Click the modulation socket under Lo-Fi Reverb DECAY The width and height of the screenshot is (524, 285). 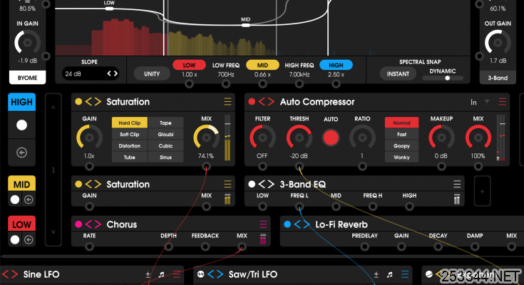(x=438, y=247)
